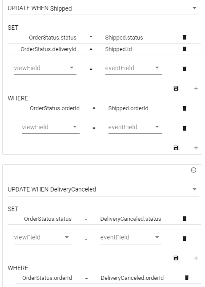Save the DeliveryCanceled SET mappings

(x=176, y=258)
